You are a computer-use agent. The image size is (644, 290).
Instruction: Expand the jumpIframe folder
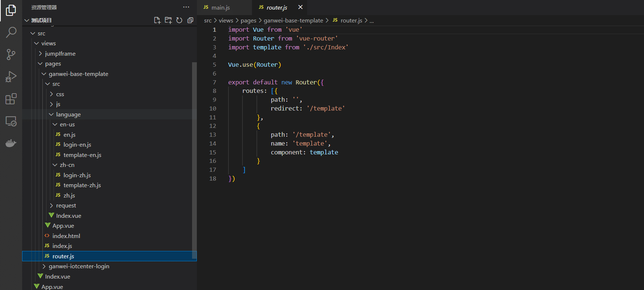coord(60,53)
